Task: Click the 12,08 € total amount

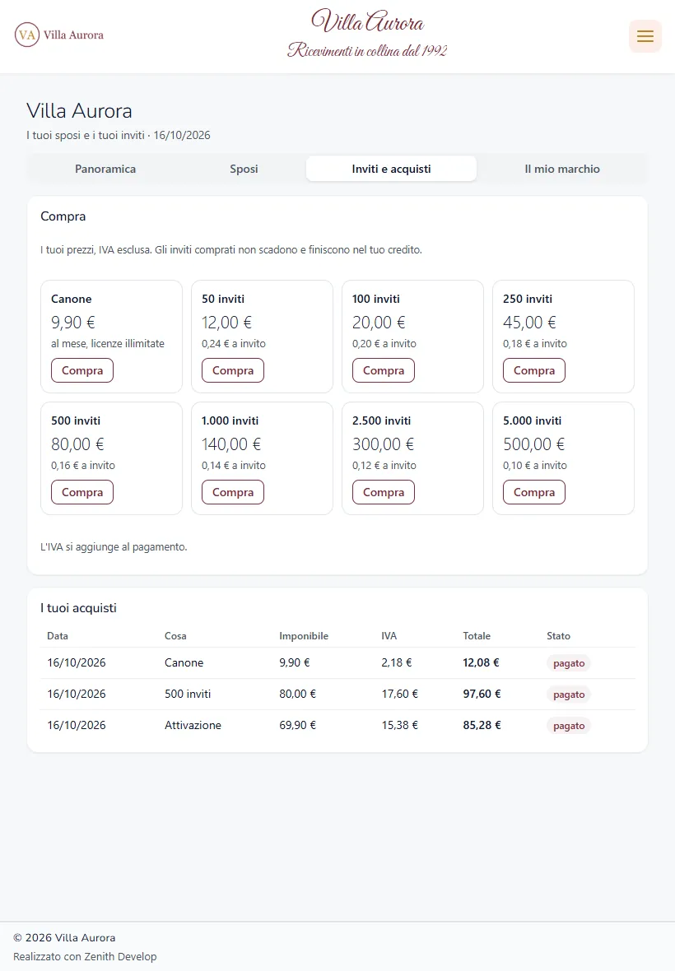Action: 482,662
